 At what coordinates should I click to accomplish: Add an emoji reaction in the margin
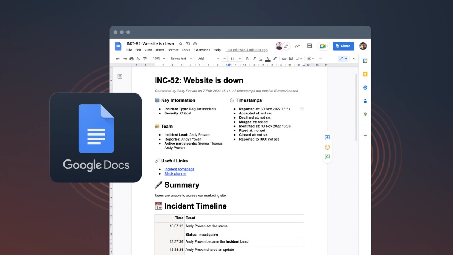tap(327, 147)
